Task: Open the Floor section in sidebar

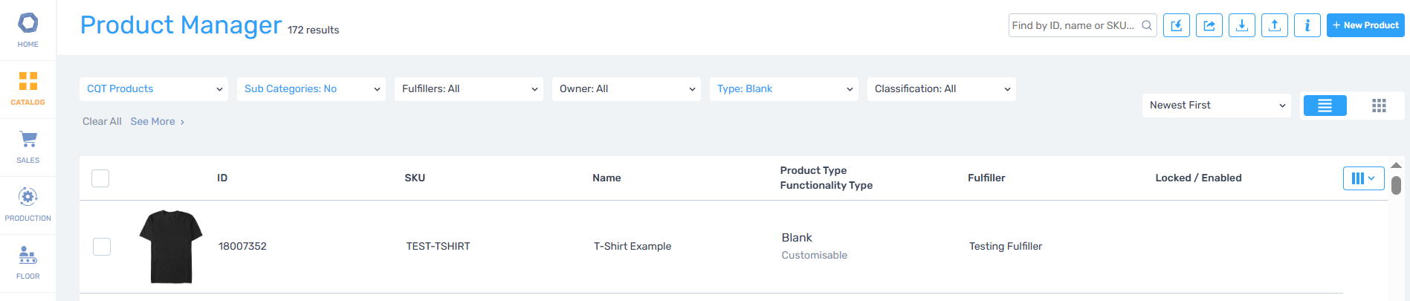Action: pyautogui.click(x=28, y=262)
